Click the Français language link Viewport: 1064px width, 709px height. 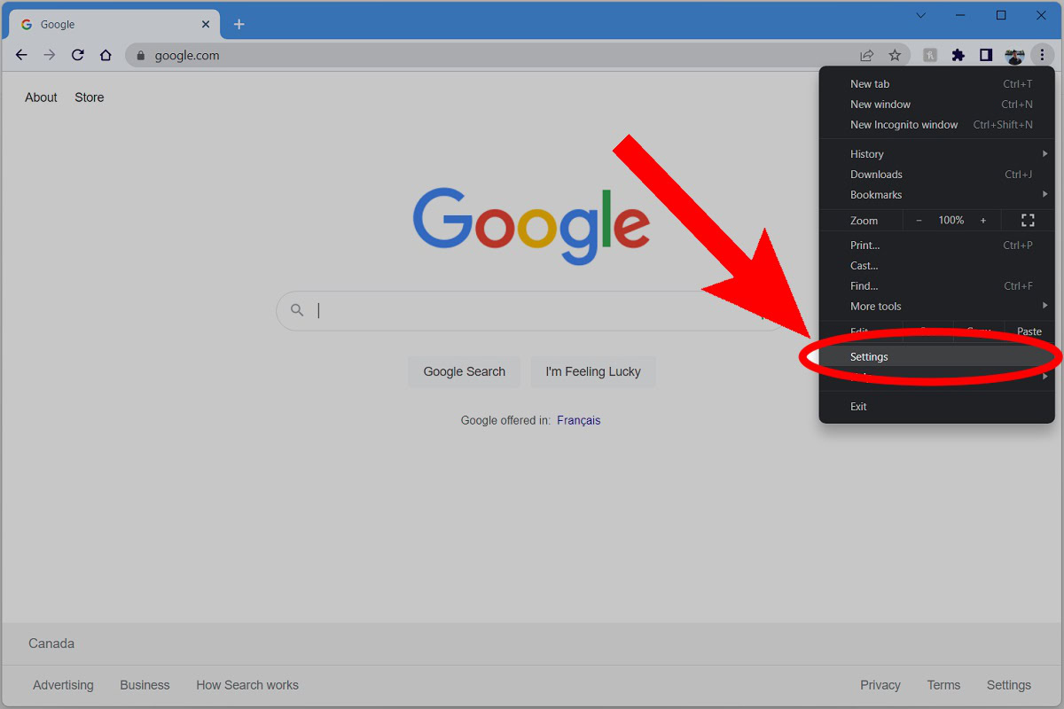[579, 420]
